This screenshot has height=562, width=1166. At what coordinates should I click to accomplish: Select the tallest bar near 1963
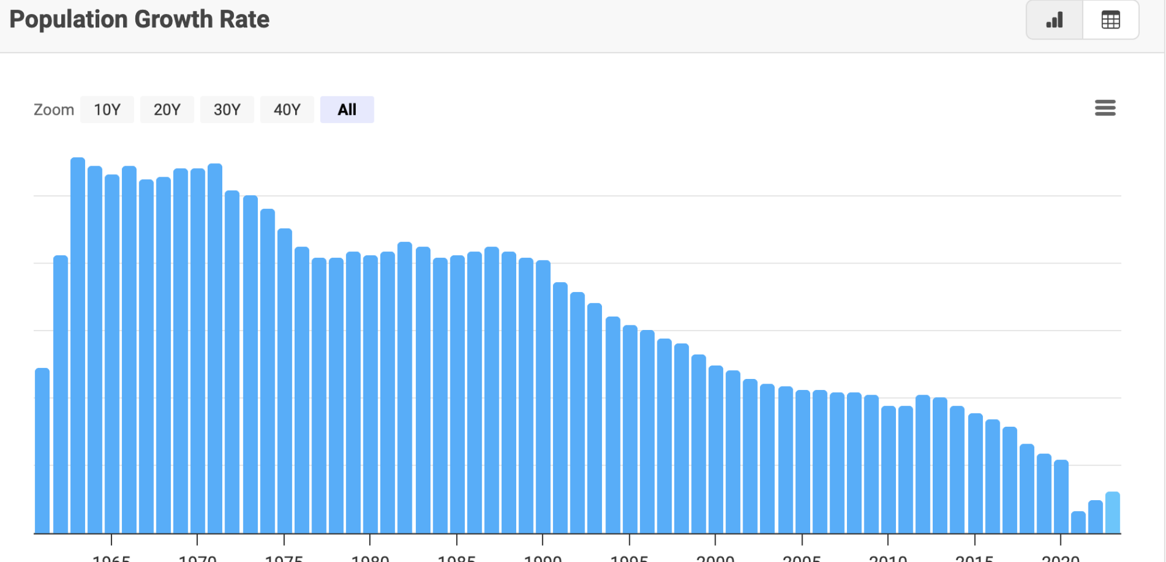[78, 345]
